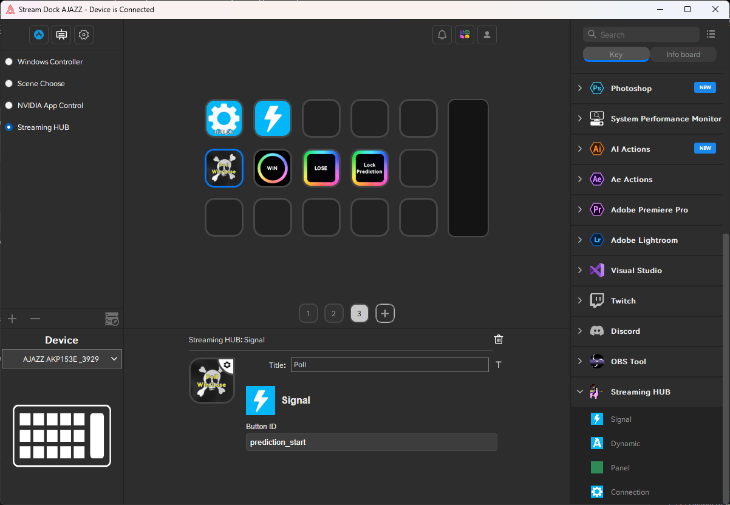730x505 pixels.
Task: Expand System Performance Monitor group
Action: point(580,118)
